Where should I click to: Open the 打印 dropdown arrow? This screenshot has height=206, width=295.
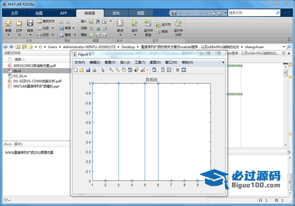[x=53, y=35]
